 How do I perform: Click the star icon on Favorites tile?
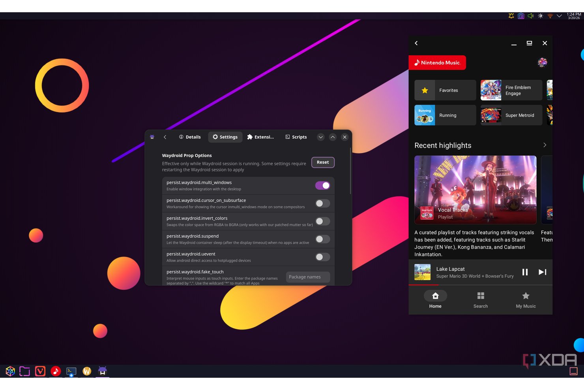425,90
